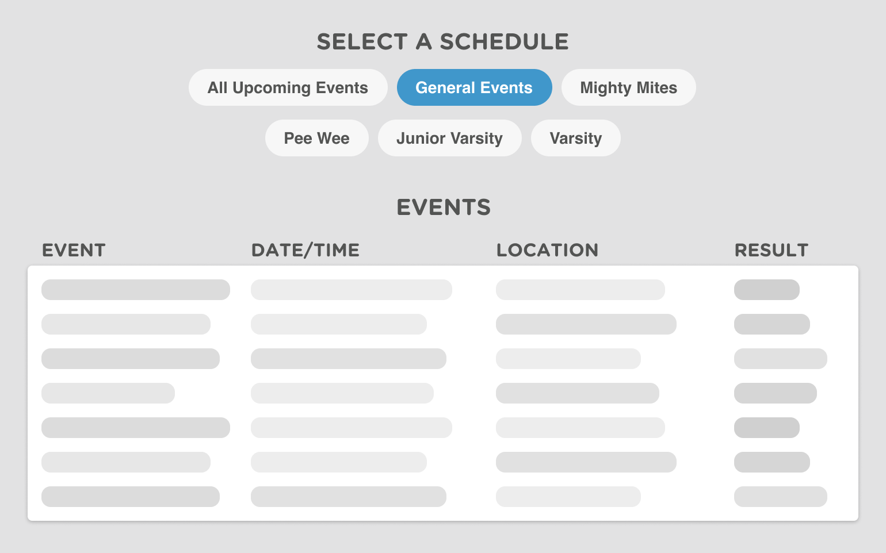Image resolution: width=886 pixels, height=553 pixels.
Task: Select the fourth event name placeholder
Action: (x=108, y=393)
